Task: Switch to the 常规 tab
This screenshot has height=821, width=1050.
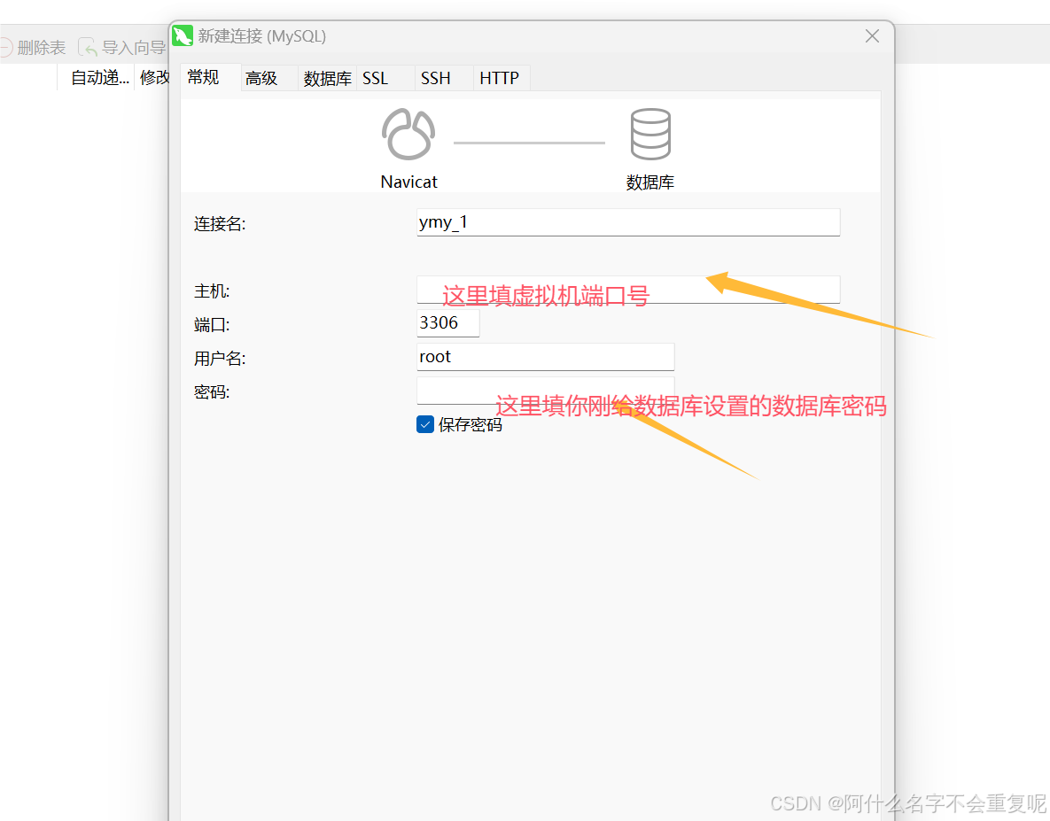Action: [x=210, y=78]
